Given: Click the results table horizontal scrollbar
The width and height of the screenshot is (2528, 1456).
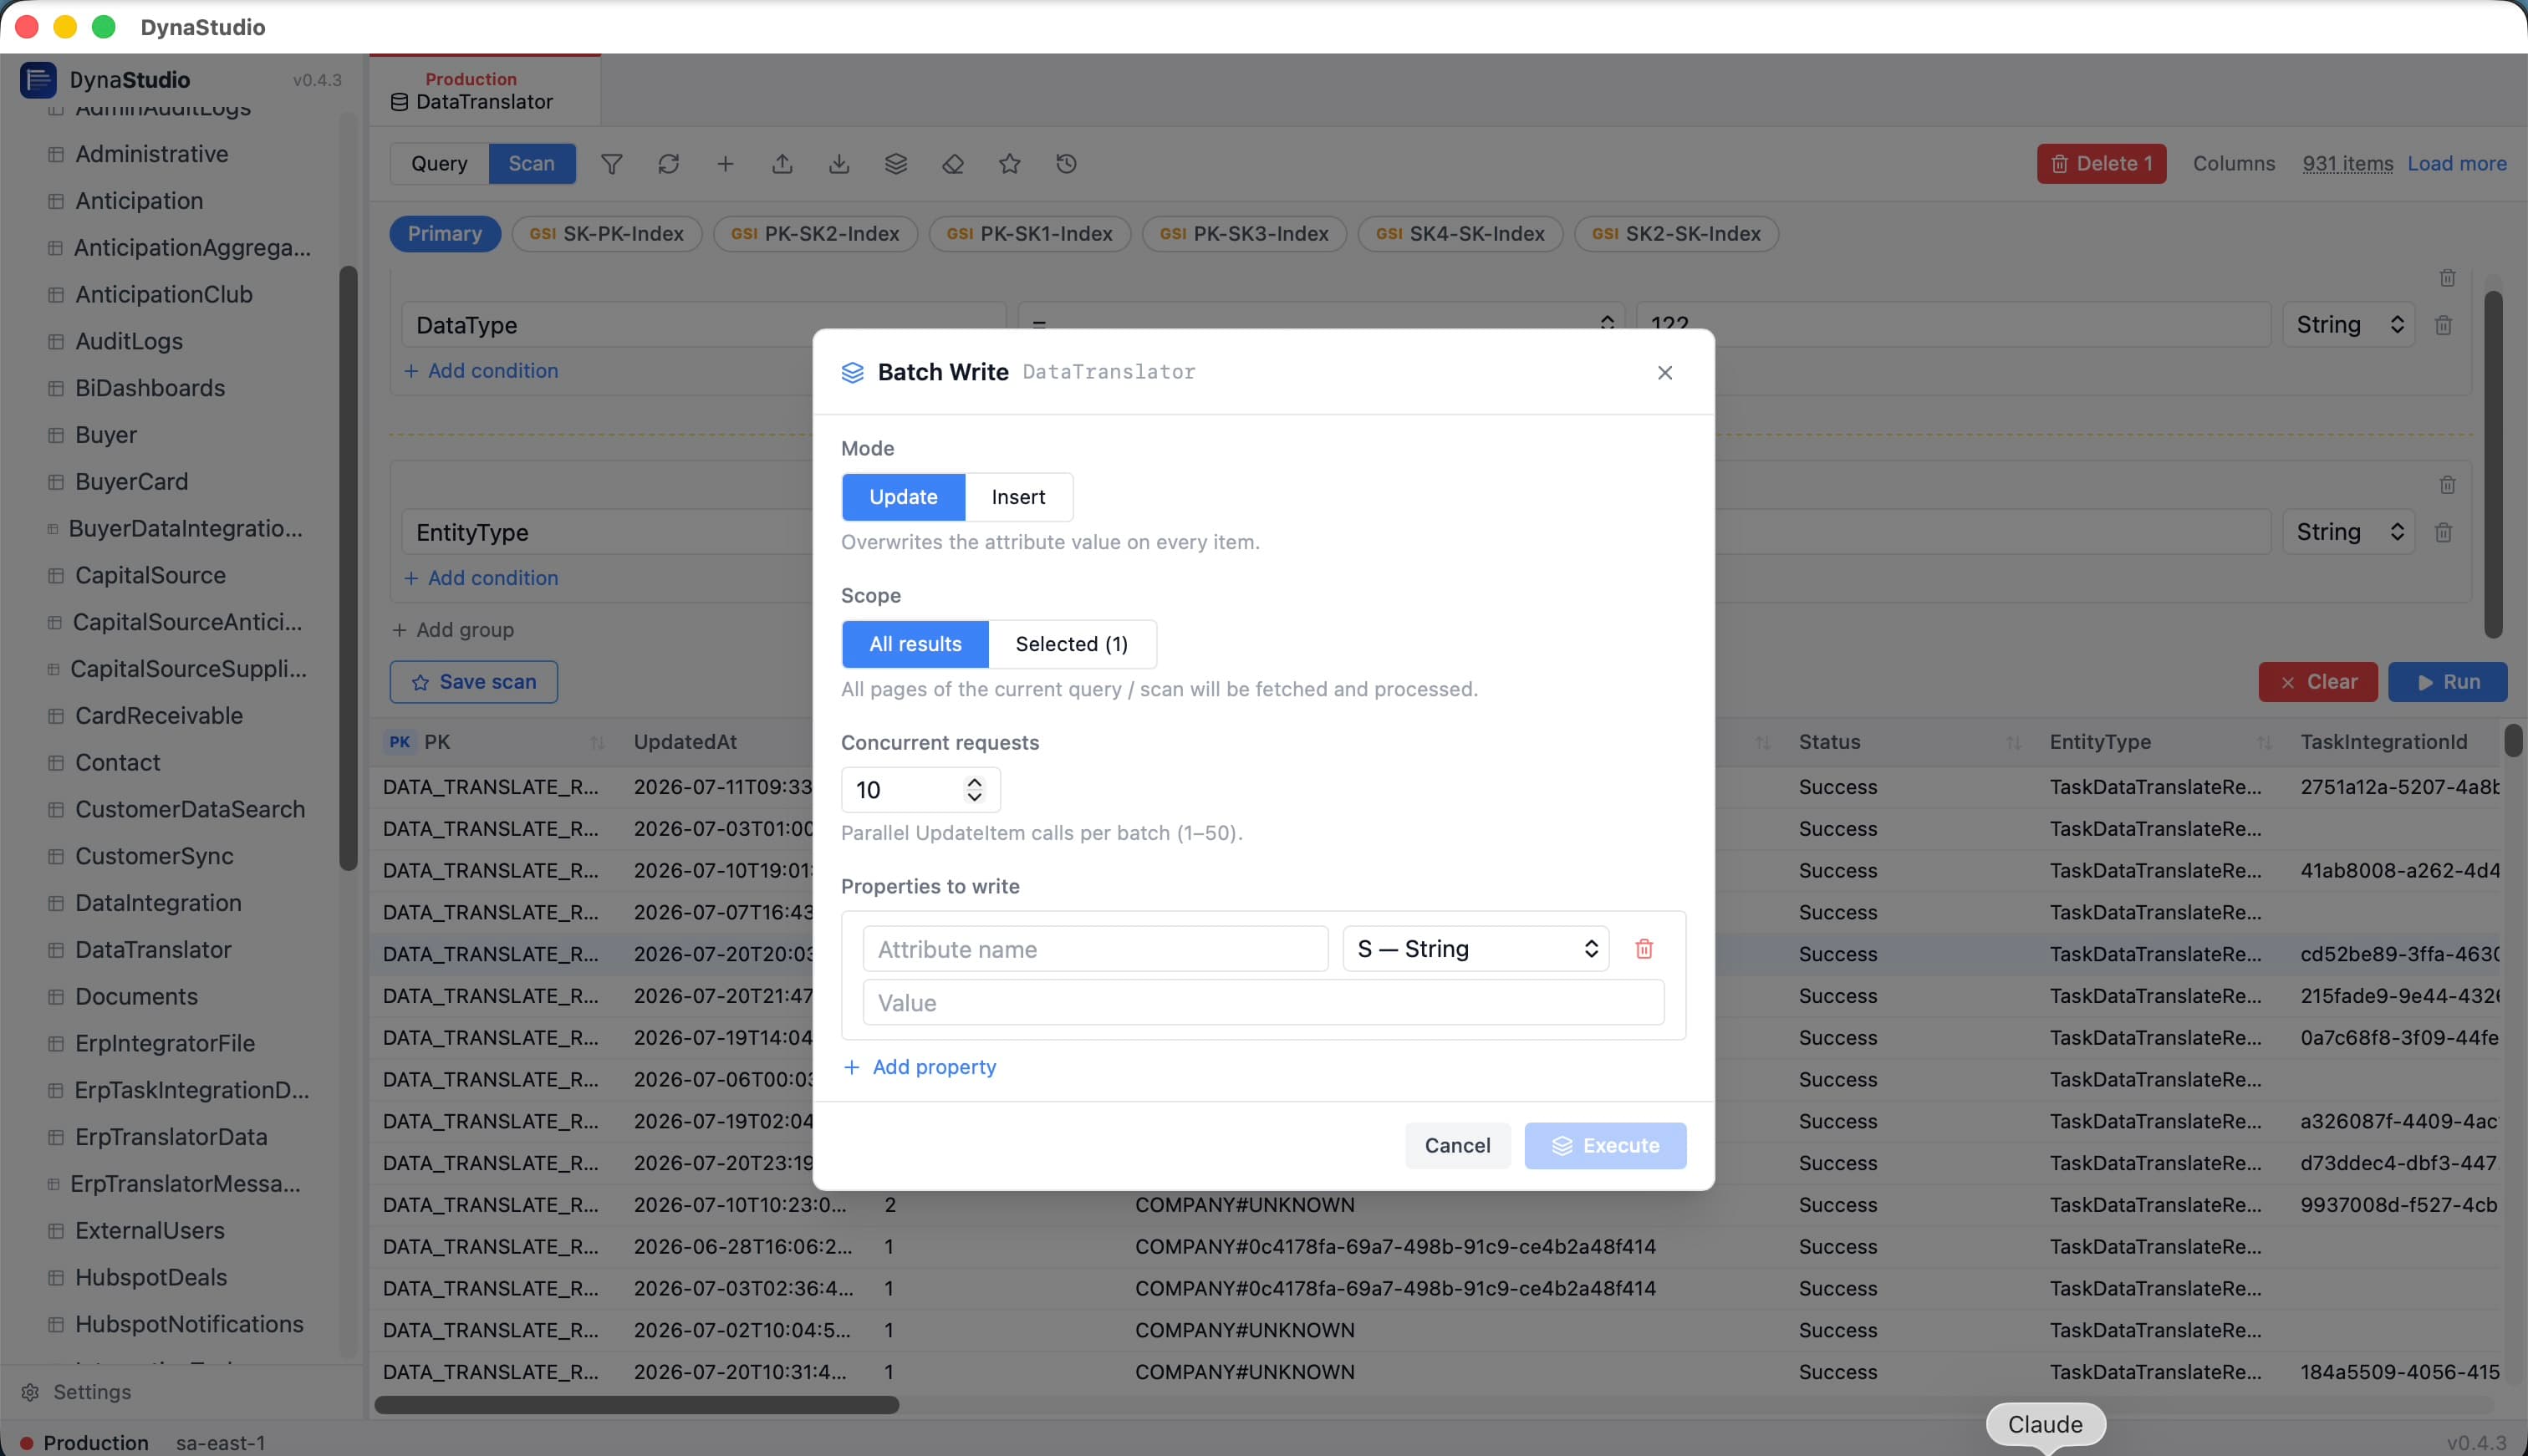Looking at the screenshot, I should (636, 1405).
